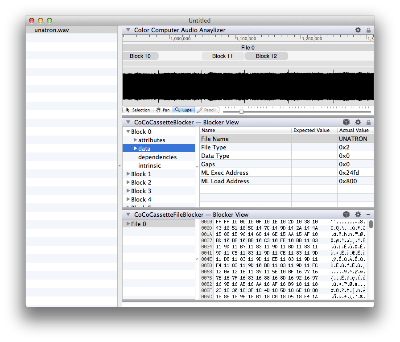
Task: Click the sidebar collapse handle
Action: [x=120, y=166]
